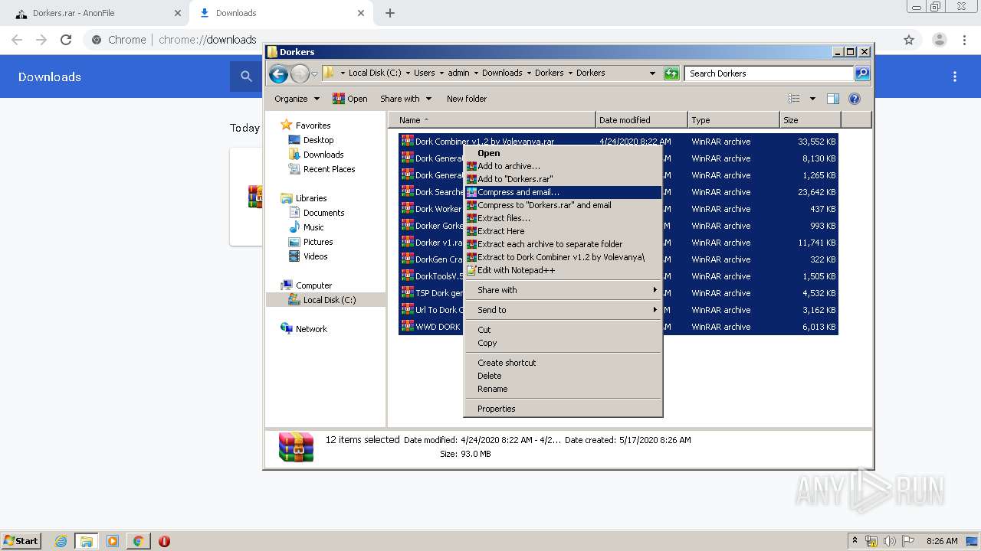The image size is (981, 551).
Task: Open new Chrome tab with plus button
Action: coord(390,13)
